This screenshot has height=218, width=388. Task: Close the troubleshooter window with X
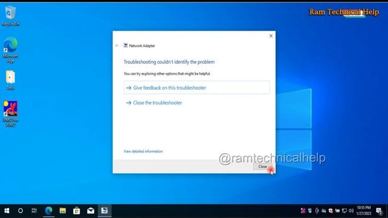[271, 36]
